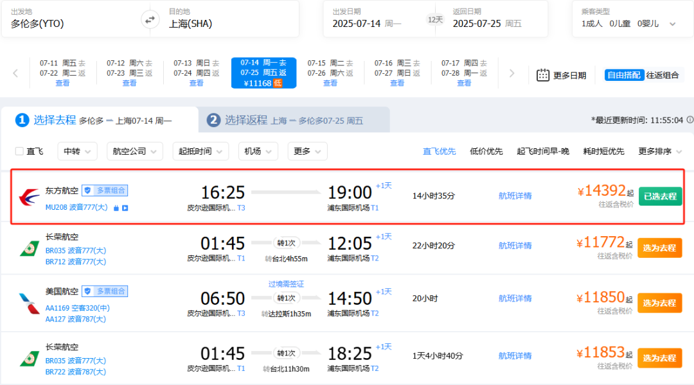This screenshot has height=385, width=694.
Task: Click the shield 多票组合 badge for 美国航空
Action: [105, 291]
